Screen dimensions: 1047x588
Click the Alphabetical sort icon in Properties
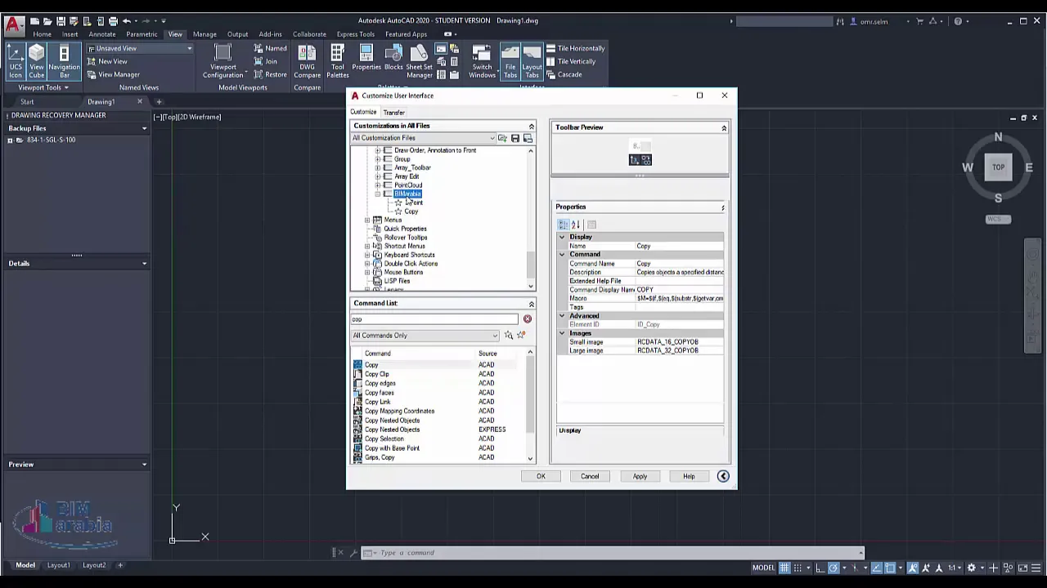[576, 225]
